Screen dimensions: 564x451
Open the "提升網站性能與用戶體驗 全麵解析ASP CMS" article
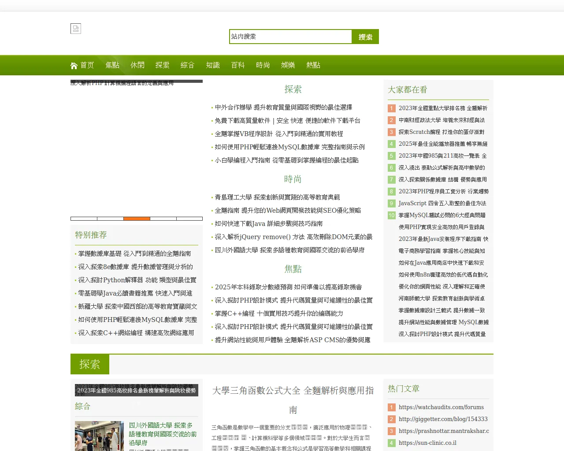(293, 340)
